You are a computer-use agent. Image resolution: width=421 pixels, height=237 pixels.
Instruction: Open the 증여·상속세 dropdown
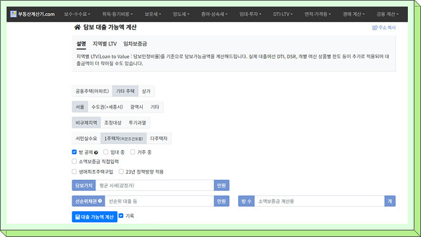(214, 14)
